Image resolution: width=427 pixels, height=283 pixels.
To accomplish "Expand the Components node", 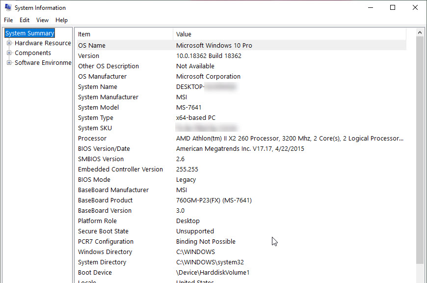I will click(9, 53).
